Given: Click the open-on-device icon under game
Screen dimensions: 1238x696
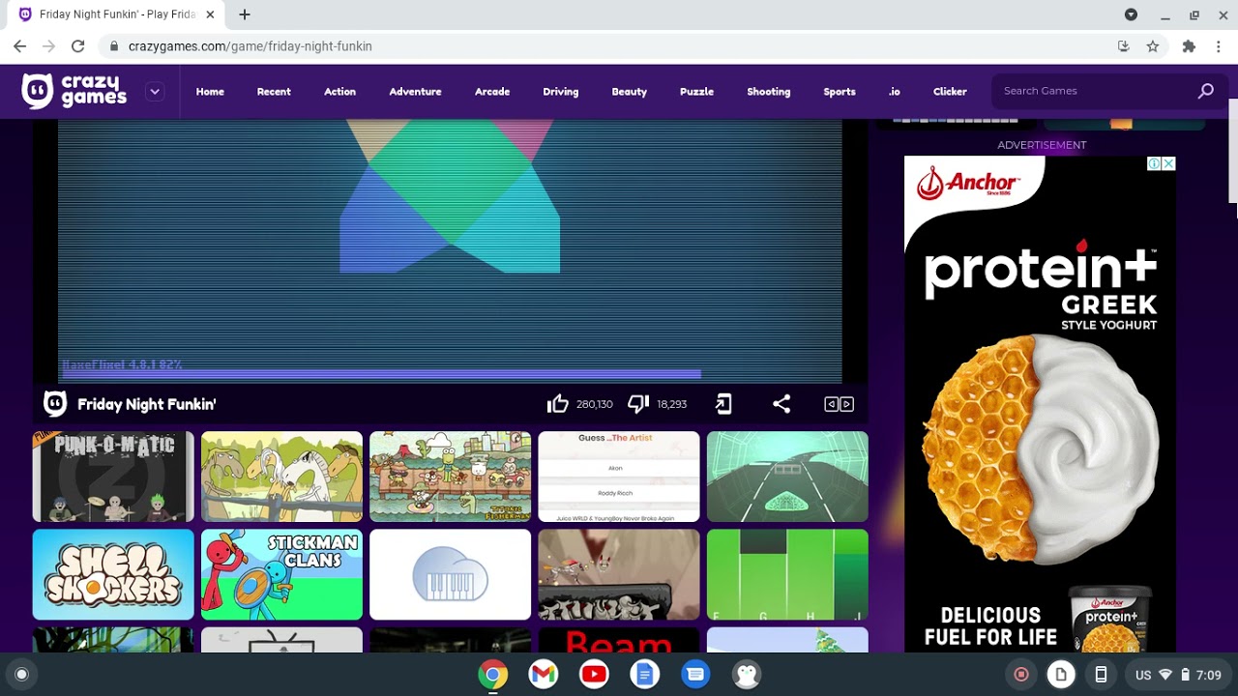Looking at the screenshot, I should (x=723, y=404).
